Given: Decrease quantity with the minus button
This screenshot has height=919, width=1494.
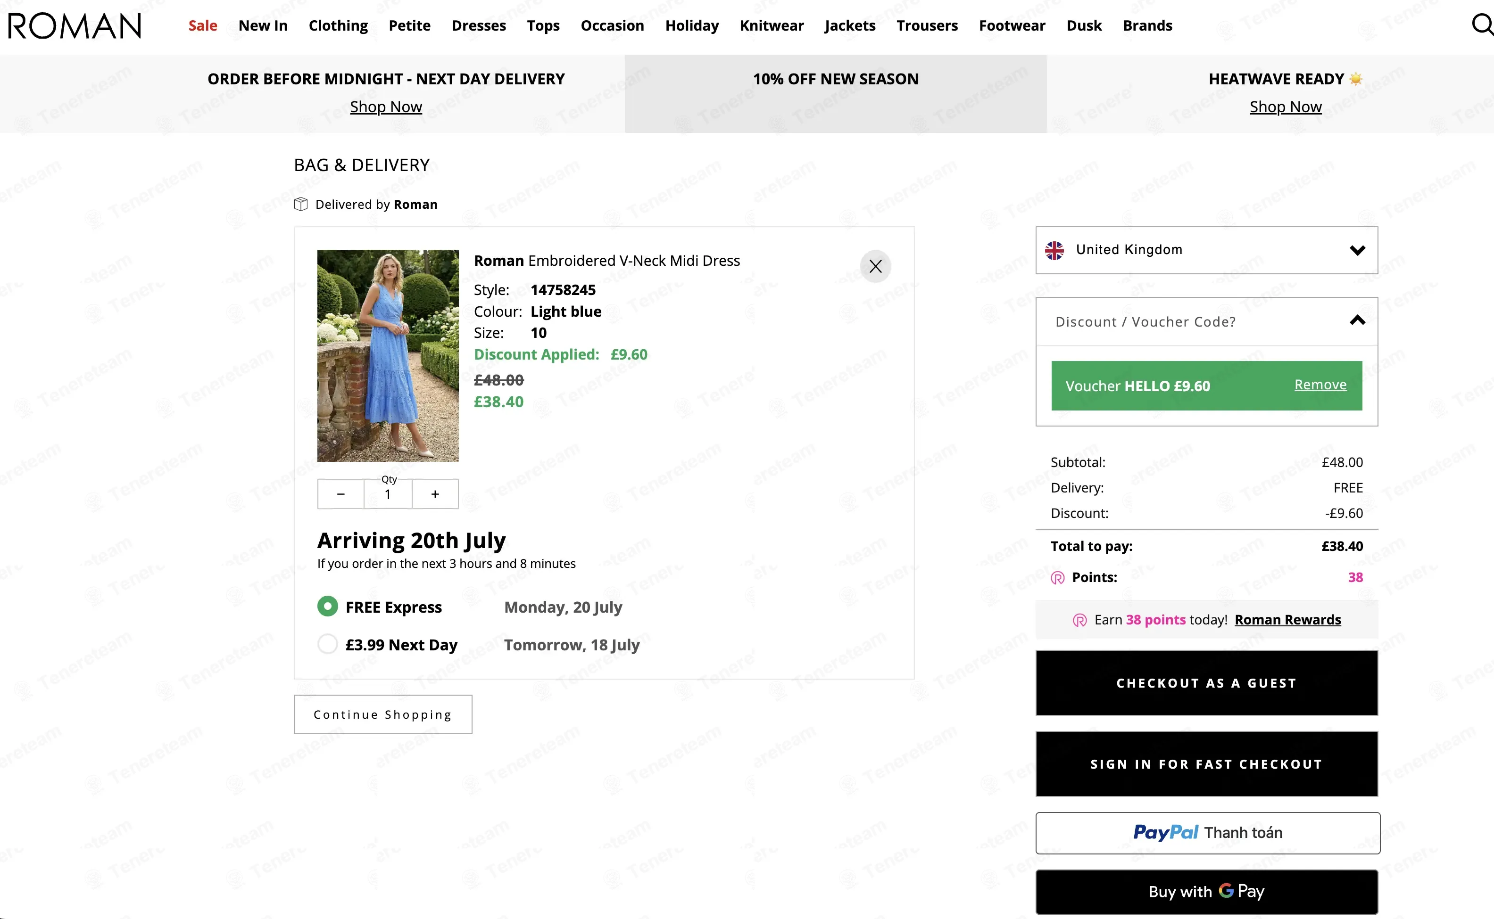Looking at the screenshot, I should [340, 494].
